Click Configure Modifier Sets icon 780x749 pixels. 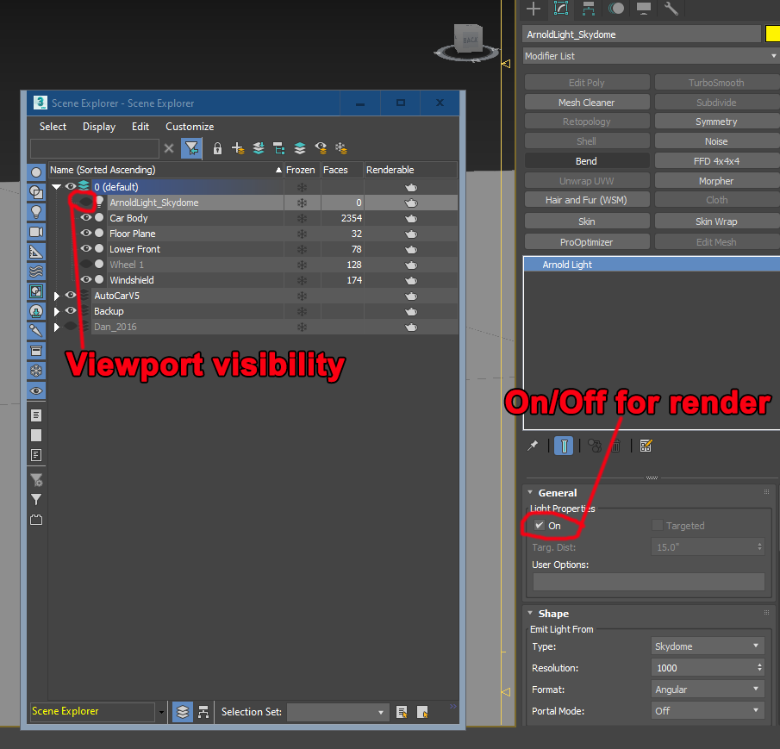pyautogui.click(x=646, y=446)
